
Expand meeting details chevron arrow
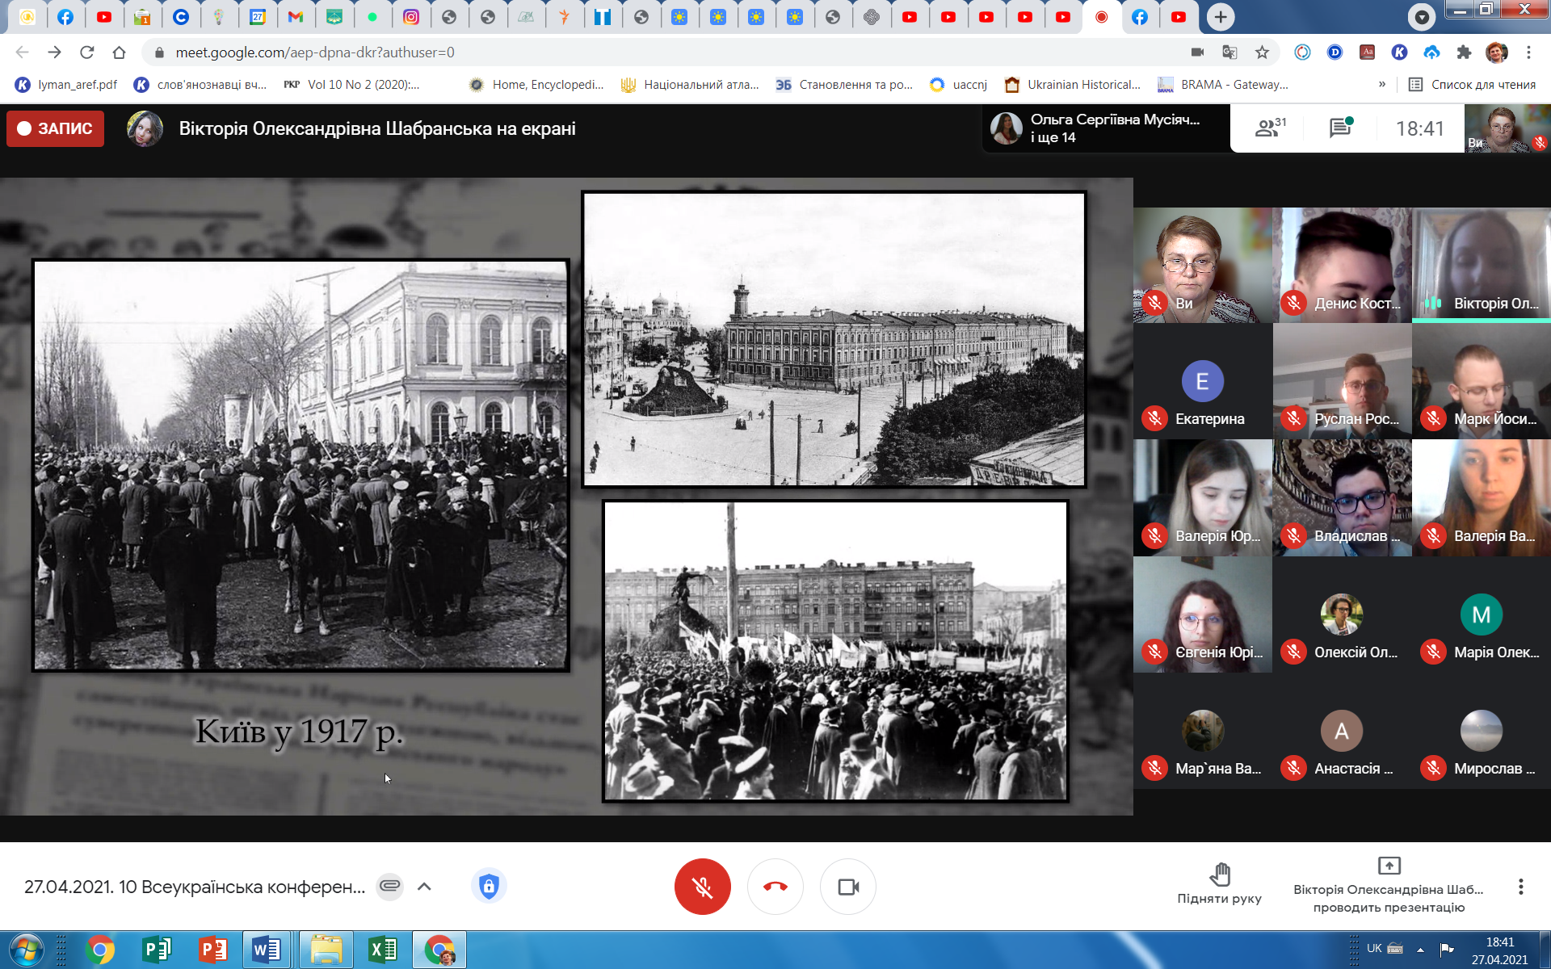click(424, 887)
